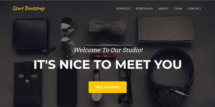Jump to the Contact section

(x=194, y=9)
